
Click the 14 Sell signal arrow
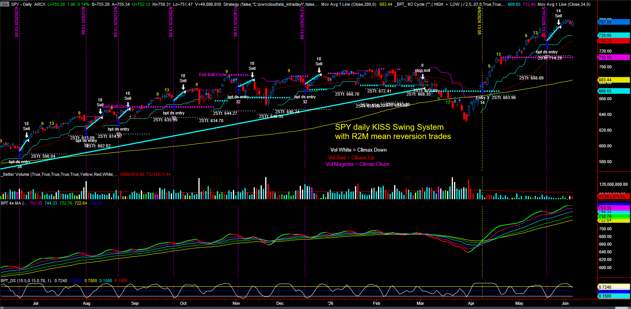(x=558, y=23)
